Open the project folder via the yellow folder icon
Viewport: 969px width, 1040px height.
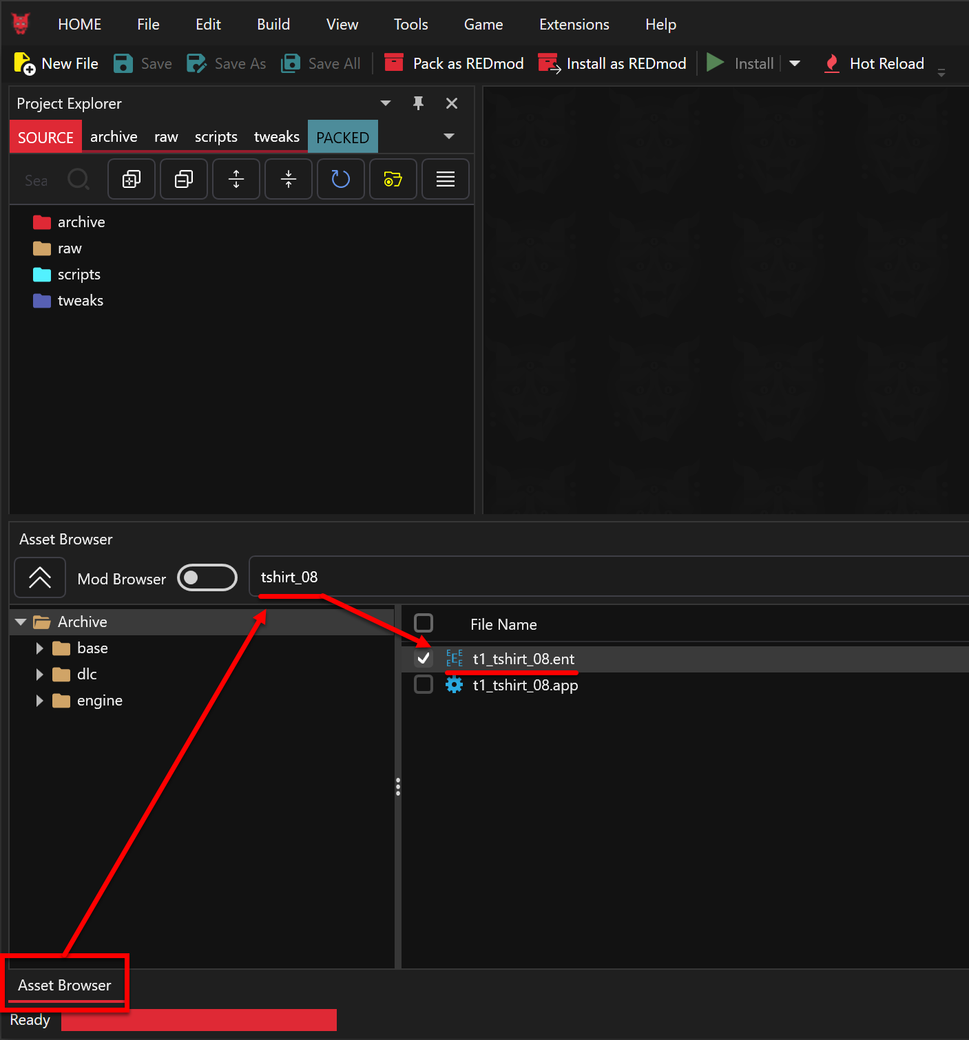click(393, 179)
